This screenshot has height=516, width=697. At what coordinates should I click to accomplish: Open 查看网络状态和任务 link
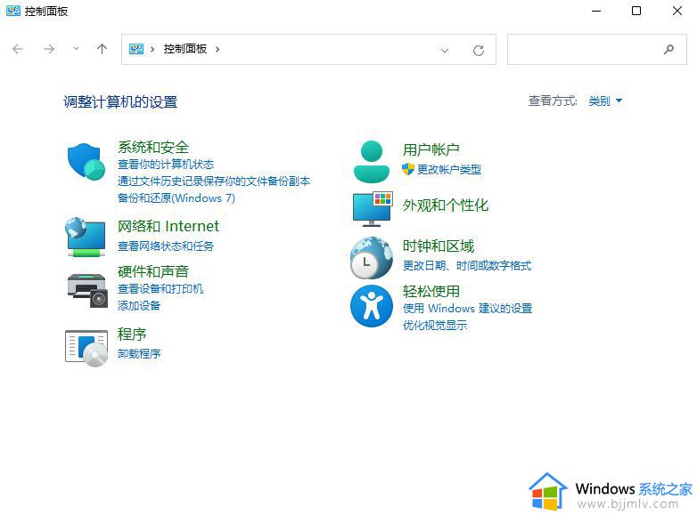166,246
